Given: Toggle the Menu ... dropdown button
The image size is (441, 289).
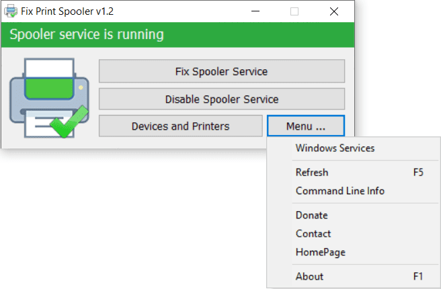Looking at the screenshot, I should pos(305,126).
